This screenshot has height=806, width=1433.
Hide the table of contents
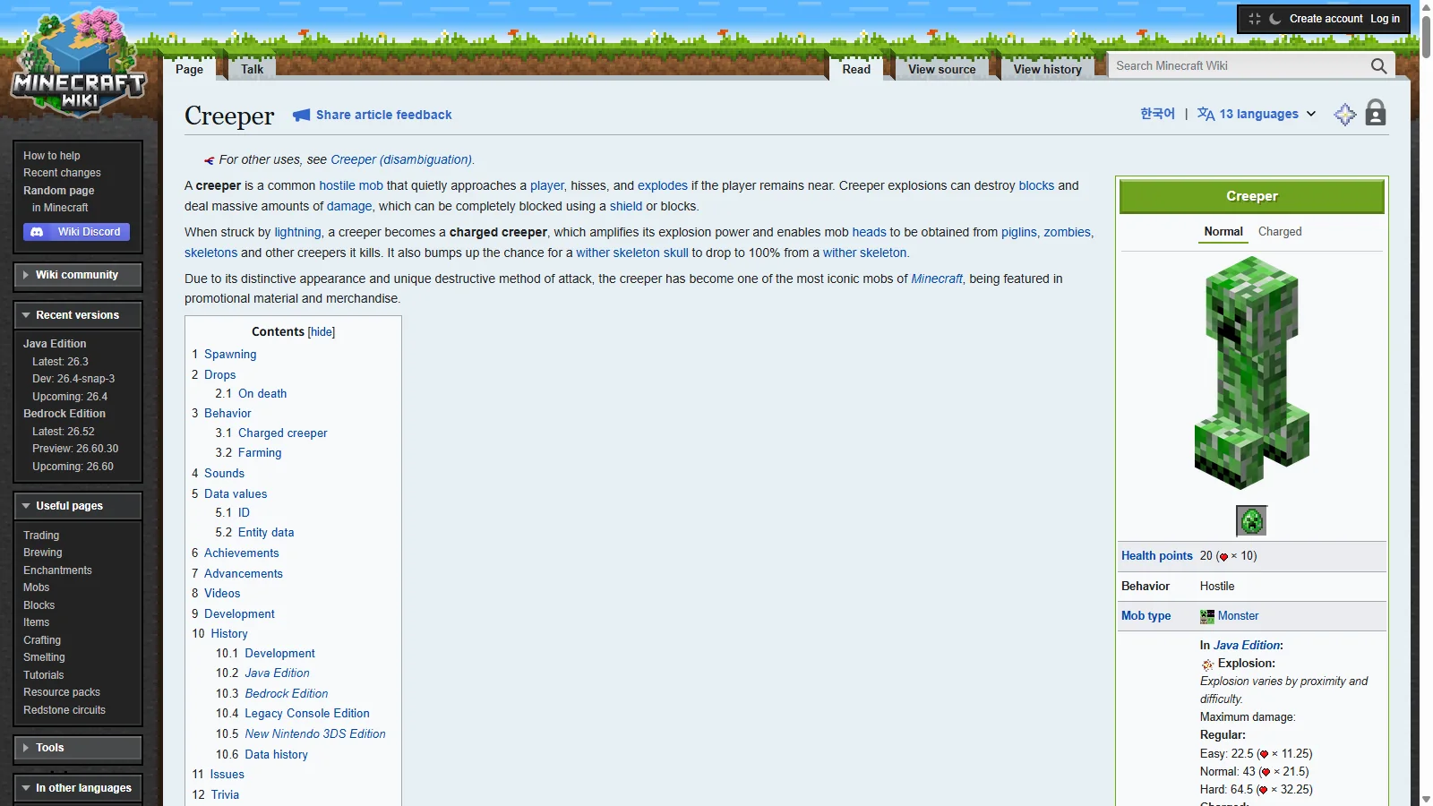coord(322,332)
